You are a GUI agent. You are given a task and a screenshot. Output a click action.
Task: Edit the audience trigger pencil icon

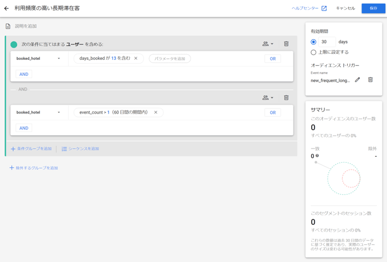[x=358, y=80]
